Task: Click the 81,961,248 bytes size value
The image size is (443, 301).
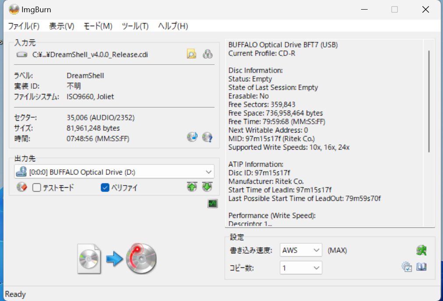Action: tap(93, 128)
